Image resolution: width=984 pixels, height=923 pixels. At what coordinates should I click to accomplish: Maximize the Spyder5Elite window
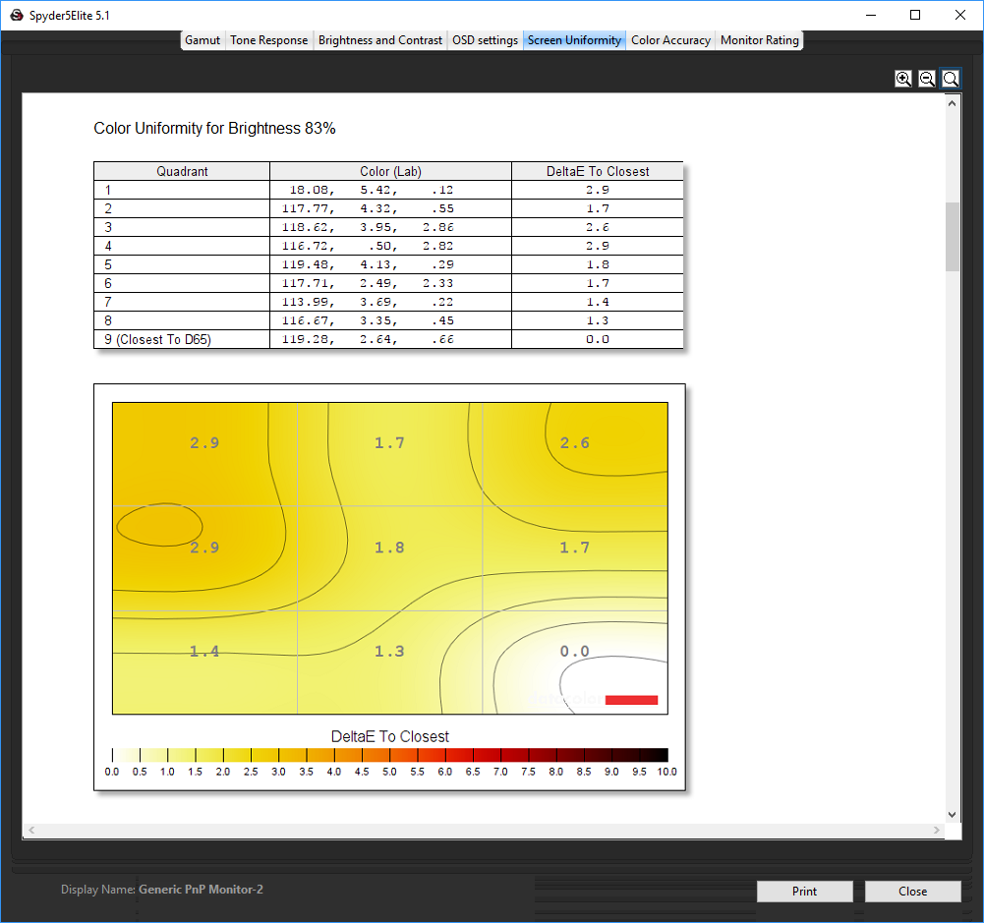pyautogui.click(x=915, y=15)
